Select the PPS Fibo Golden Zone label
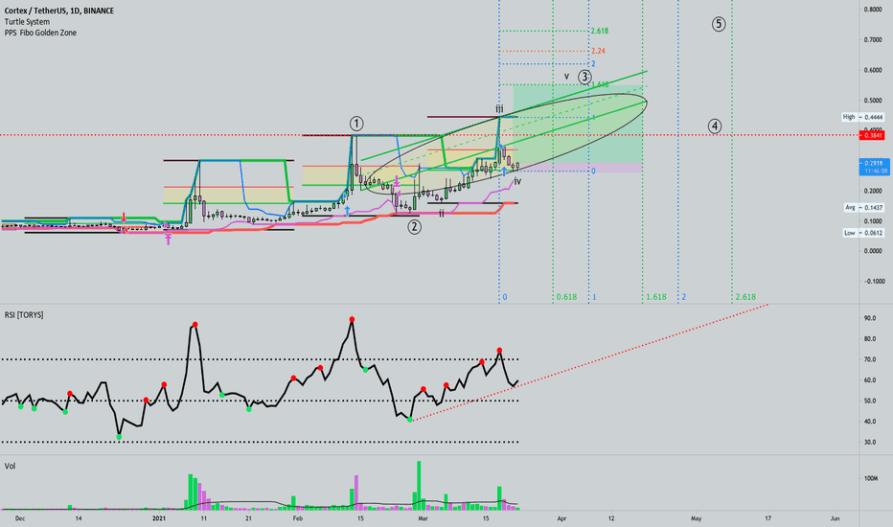This screenshot has width=893, height=527. pos(40,33)
